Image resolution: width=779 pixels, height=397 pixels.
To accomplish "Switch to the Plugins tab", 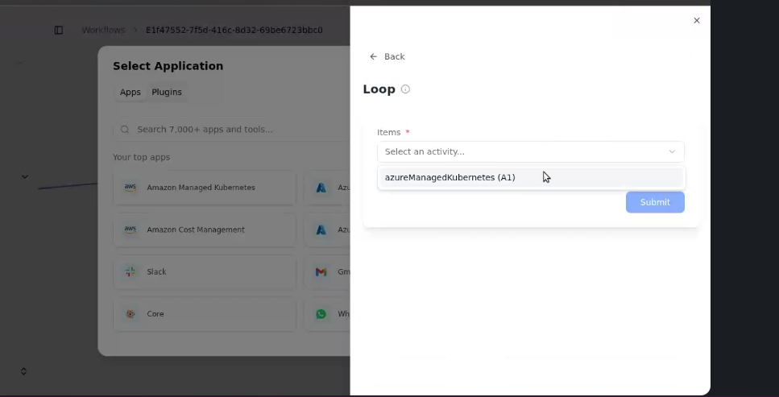I will [167, 93].
